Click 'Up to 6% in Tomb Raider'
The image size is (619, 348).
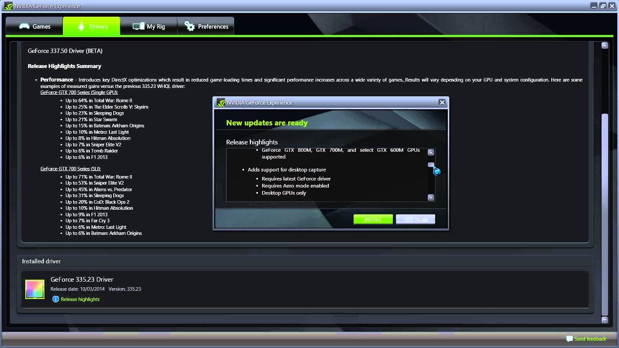pos(92,151)
